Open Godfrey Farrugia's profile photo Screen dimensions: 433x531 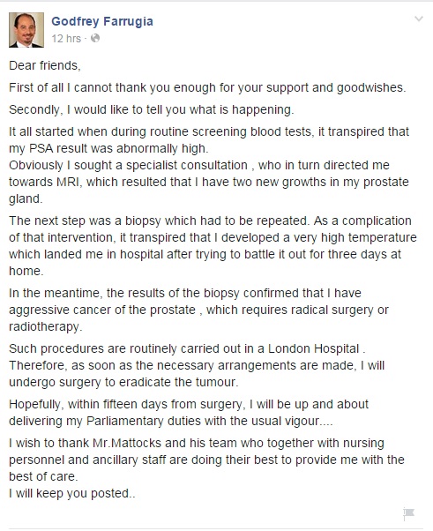[26, 30]
